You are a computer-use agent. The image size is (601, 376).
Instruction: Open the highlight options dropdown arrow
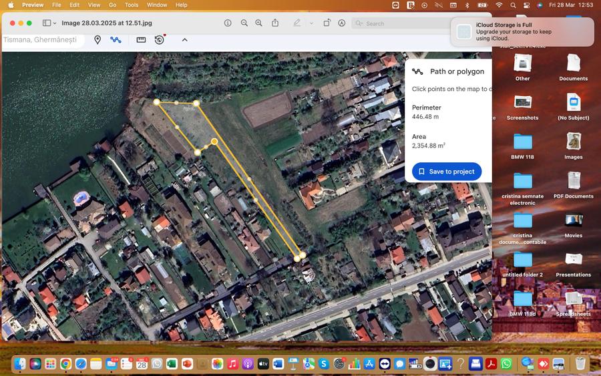pyautogui.click(x=311, y=23)
